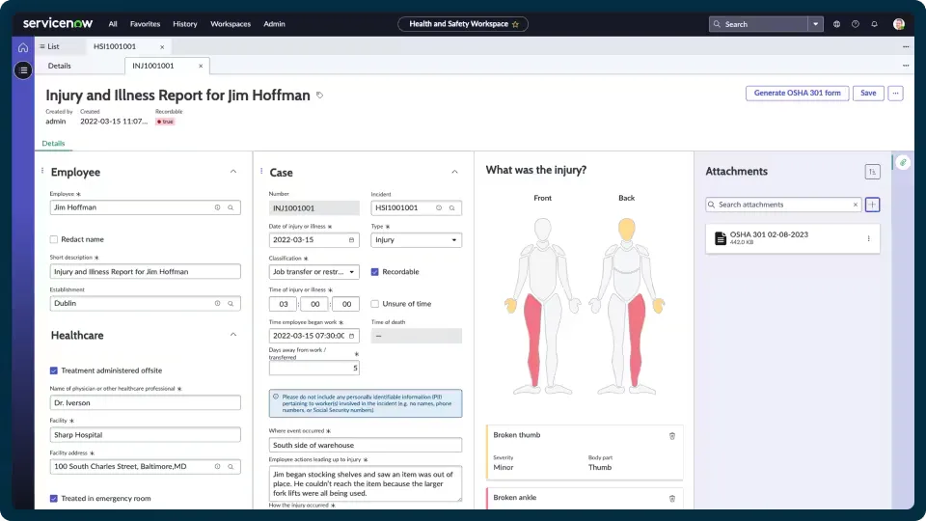Open the Workspaces menu
Viewport: 926px width, 521px height.
tap(231, 24)
